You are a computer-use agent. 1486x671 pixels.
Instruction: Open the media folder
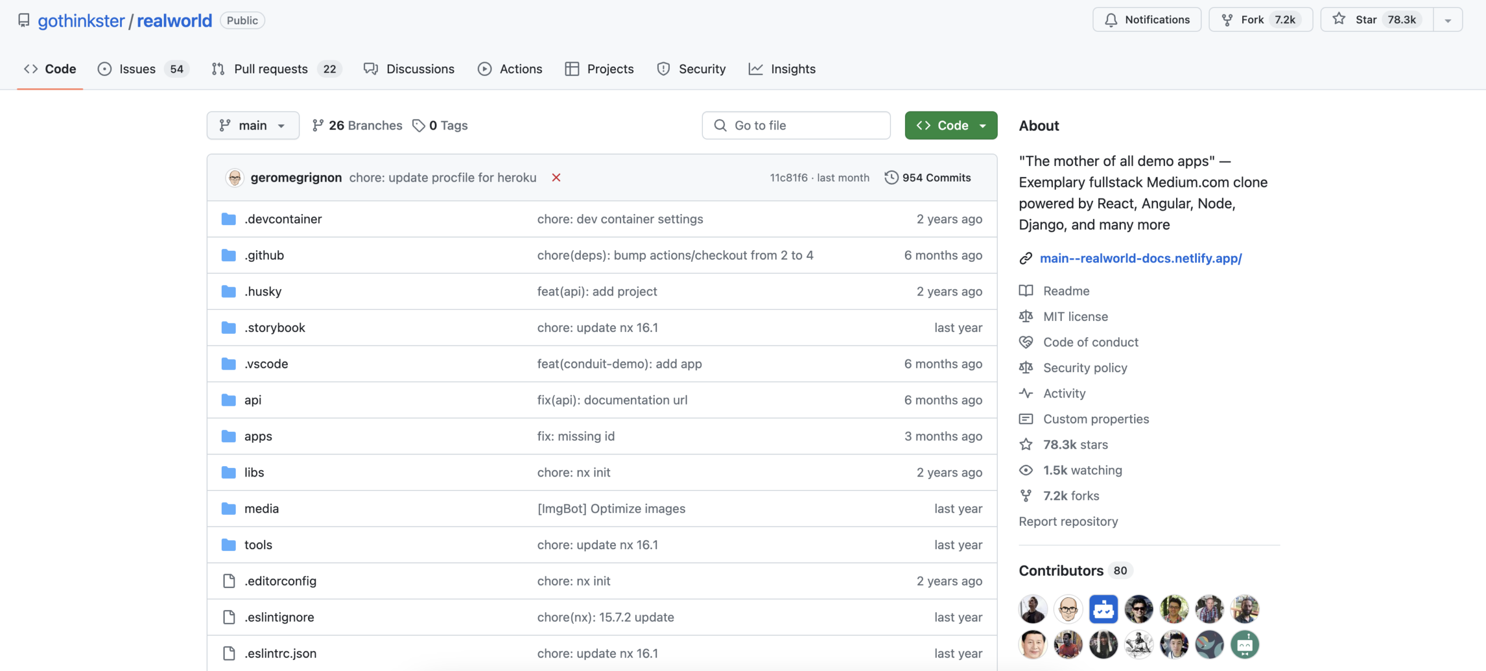click(x=261, y=508)
